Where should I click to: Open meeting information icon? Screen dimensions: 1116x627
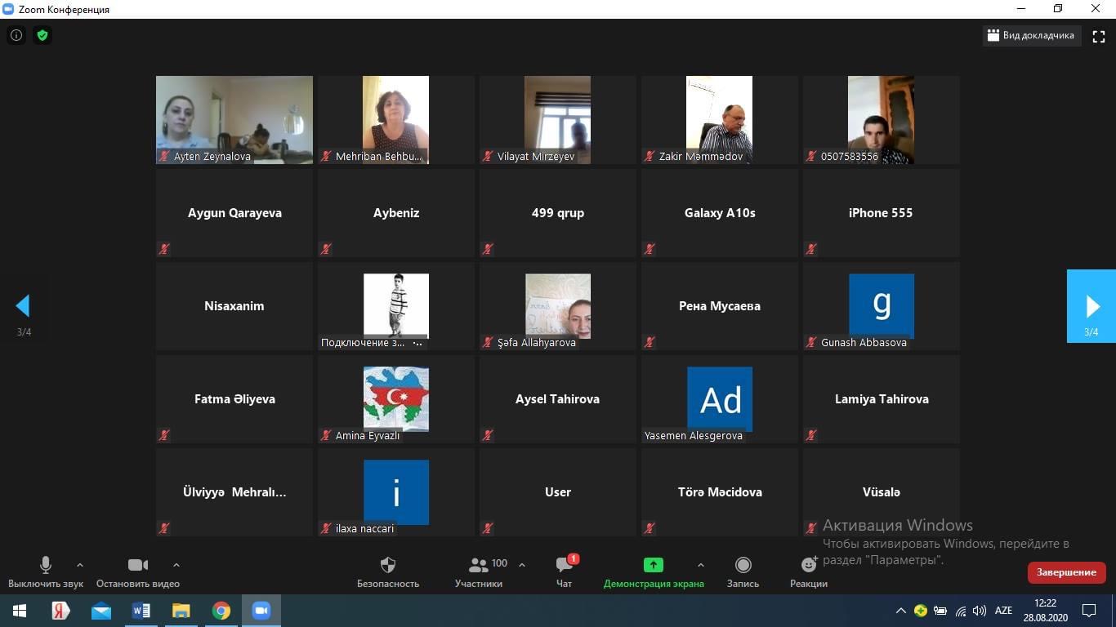coord(16,36)
